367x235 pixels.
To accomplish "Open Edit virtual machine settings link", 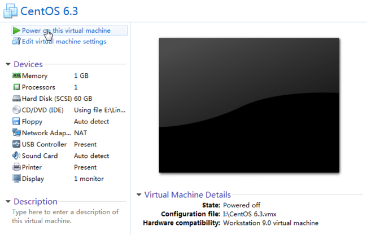I will click(x=64, y=41).
